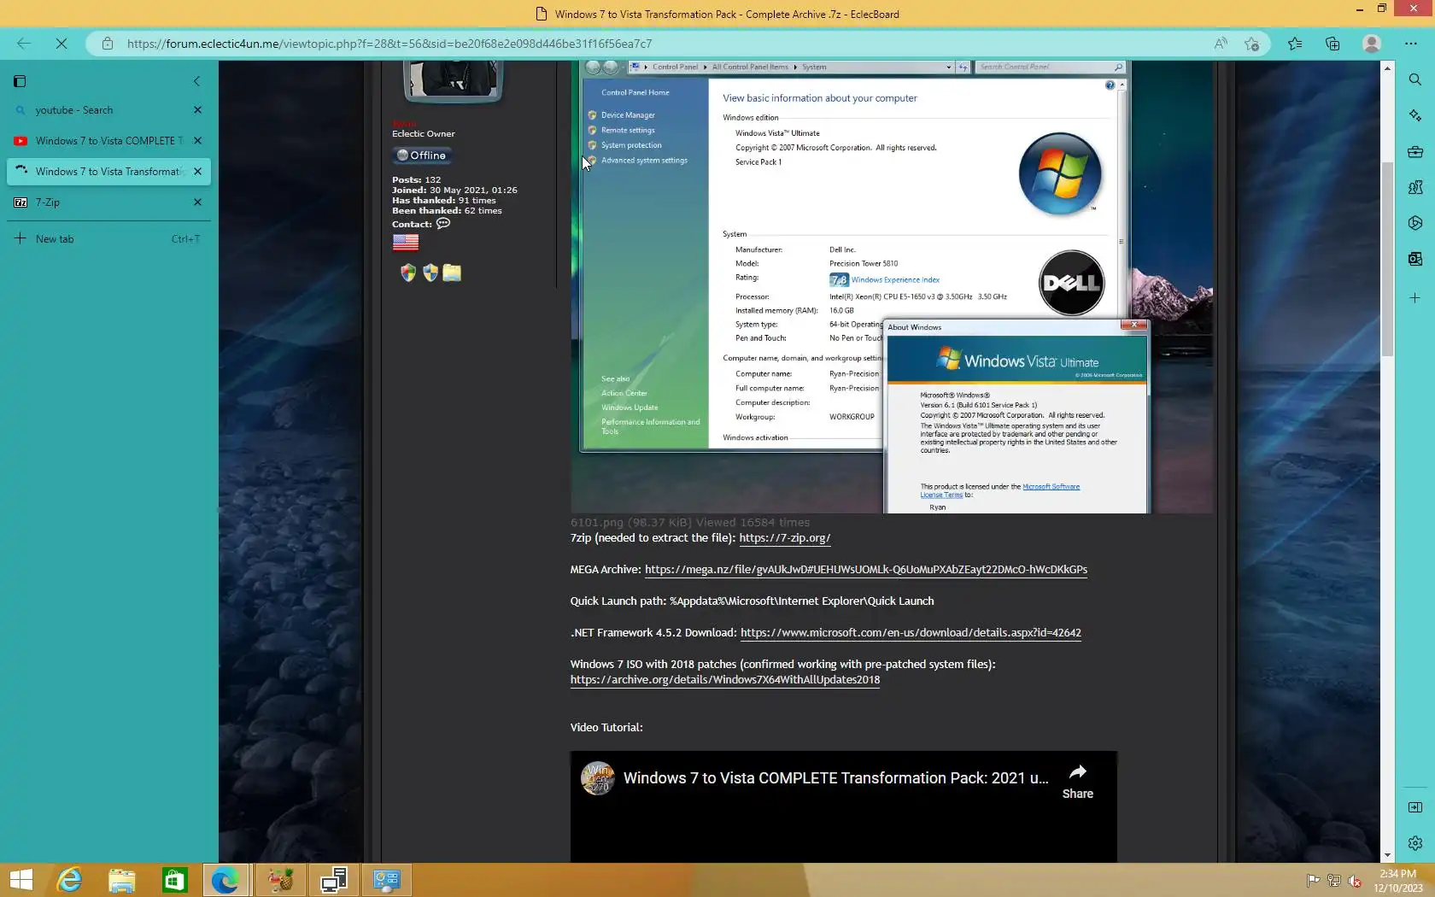Open a New tab
This screenshot has height=897, width=1435.
coord(108,239)
